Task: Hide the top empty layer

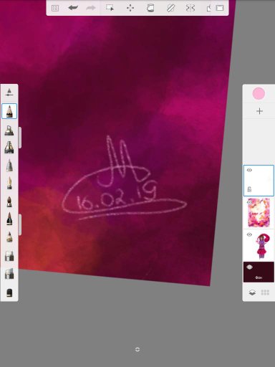Action: tap(249, 170)
